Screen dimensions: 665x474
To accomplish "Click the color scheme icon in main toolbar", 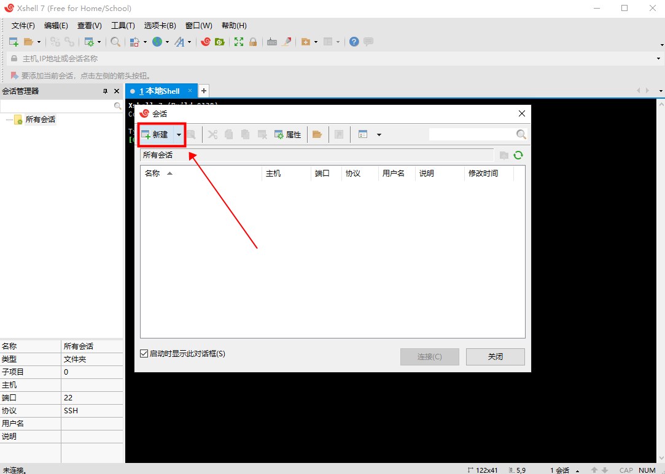I will click(x=135, y=42).
